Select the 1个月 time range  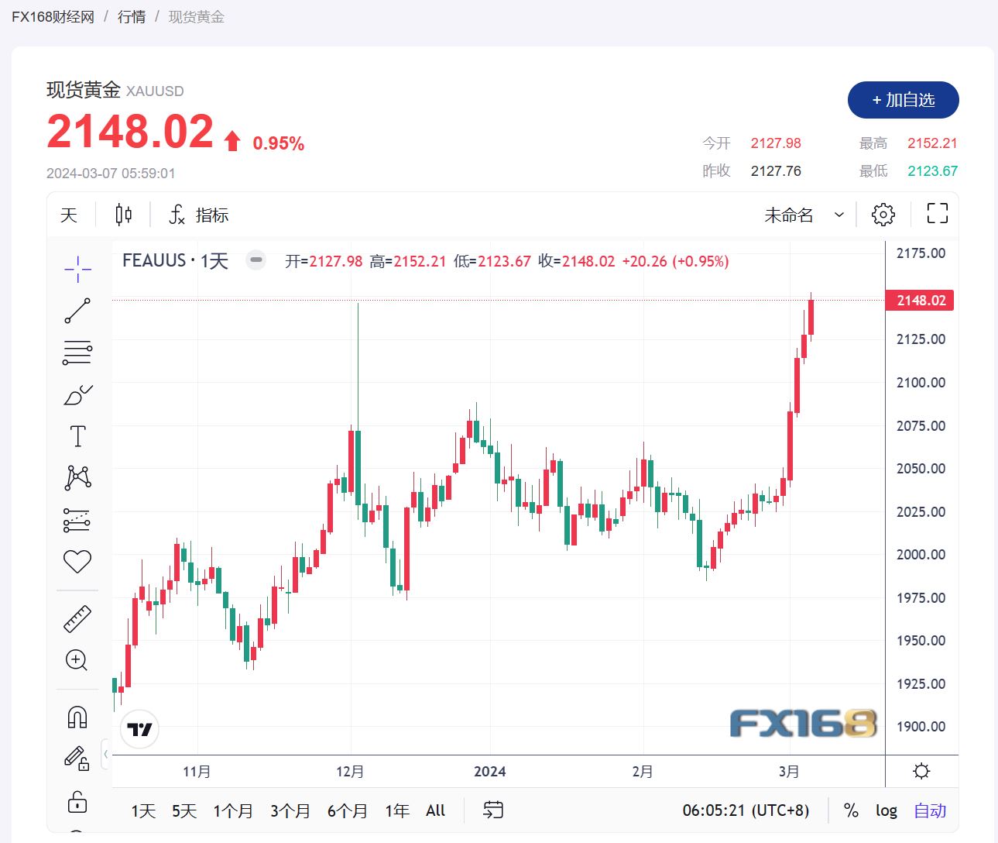[x=233, y=810]
